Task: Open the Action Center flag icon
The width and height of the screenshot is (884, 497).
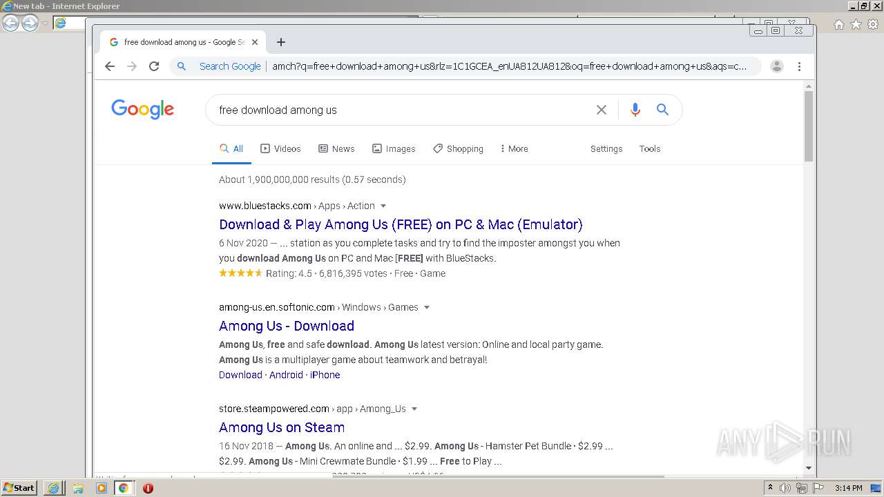Action: coord(818,488)
